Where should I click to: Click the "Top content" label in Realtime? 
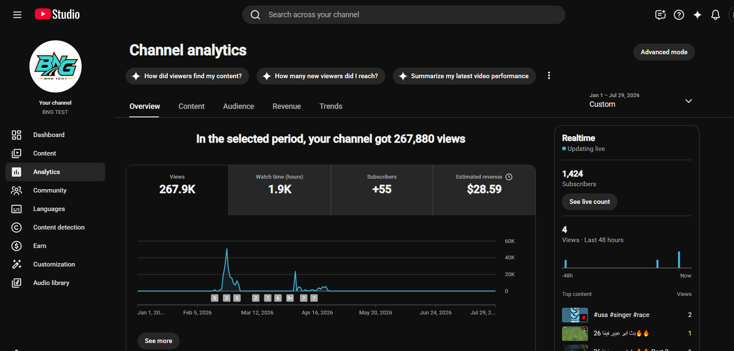pos(577,294)
